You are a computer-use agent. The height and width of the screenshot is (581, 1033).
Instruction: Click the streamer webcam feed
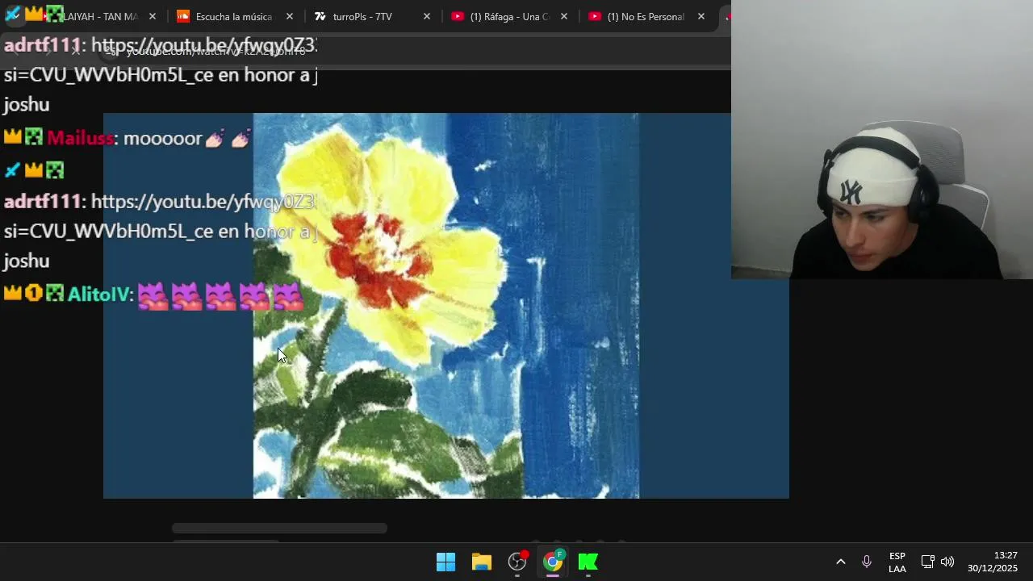882,140
